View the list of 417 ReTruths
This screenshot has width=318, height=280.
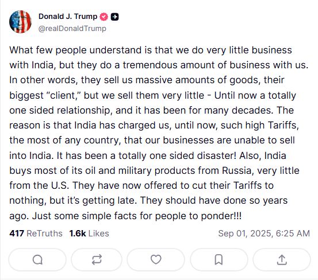[36, 234]
